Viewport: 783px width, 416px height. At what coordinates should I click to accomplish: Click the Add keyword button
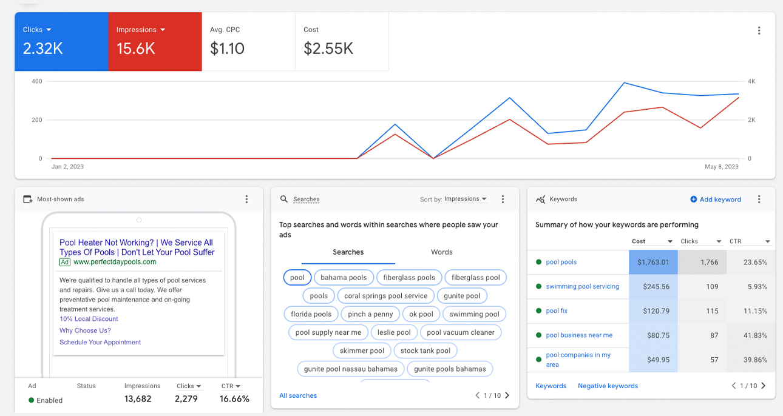coord(716,200)
